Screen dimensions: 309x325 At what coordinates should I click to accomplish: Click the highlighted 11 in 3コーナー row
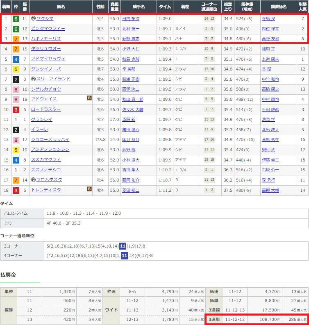click(x=123, y=246)
